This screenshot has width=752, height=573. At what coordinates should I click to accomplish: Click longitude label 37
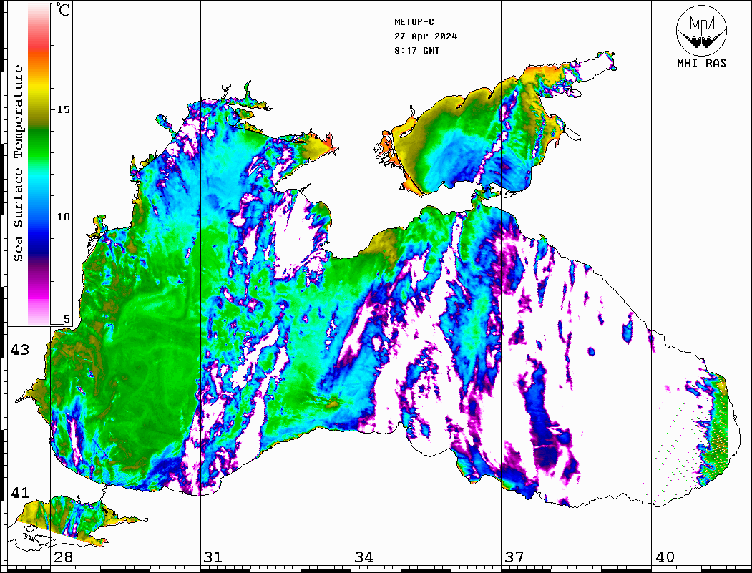514,557
